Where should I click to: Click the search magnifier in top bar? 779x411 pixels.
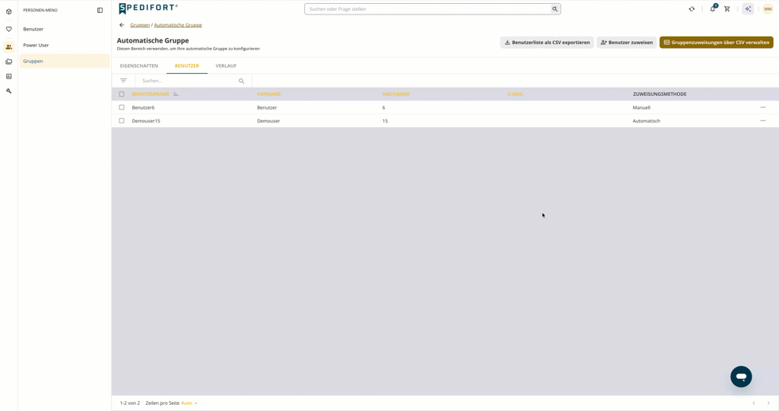[555, 9]
